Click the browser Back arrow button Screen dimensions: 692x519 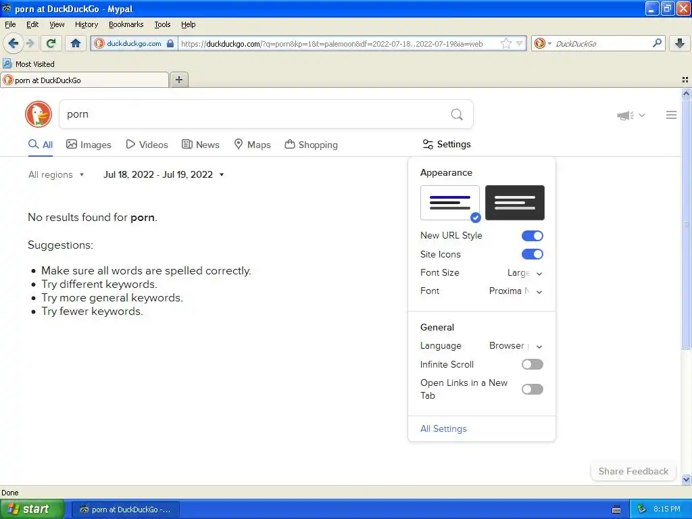[x=13, y=43]
